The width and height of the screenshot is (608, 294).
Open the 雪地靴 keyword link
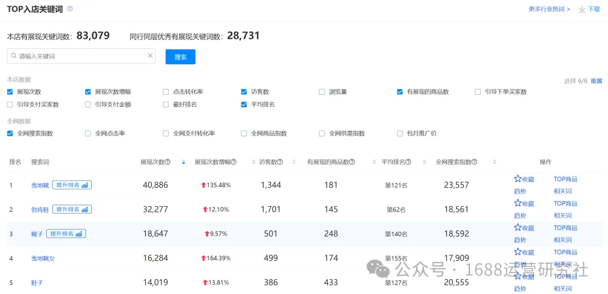(x=41, y=185)
